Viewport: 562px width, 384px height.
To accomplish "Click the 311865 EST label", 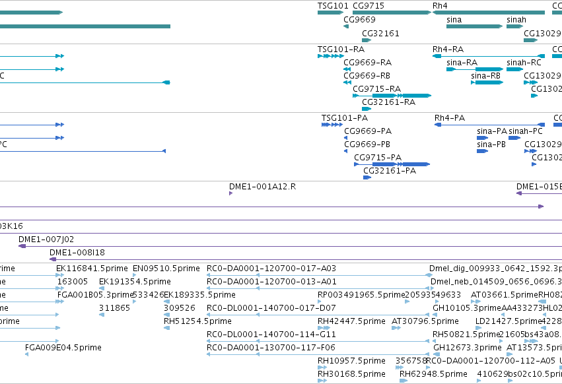I will click(114, 308).
